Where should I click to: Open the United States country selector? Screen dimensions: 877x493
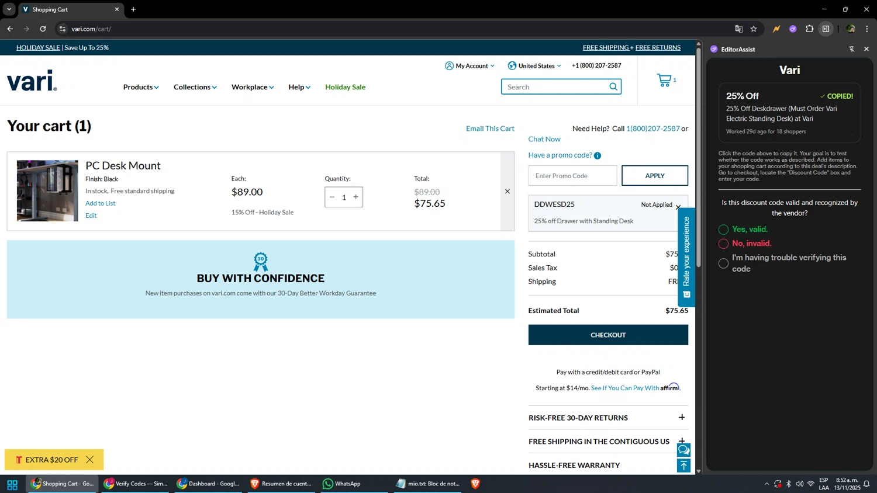(x=534, y=66)
